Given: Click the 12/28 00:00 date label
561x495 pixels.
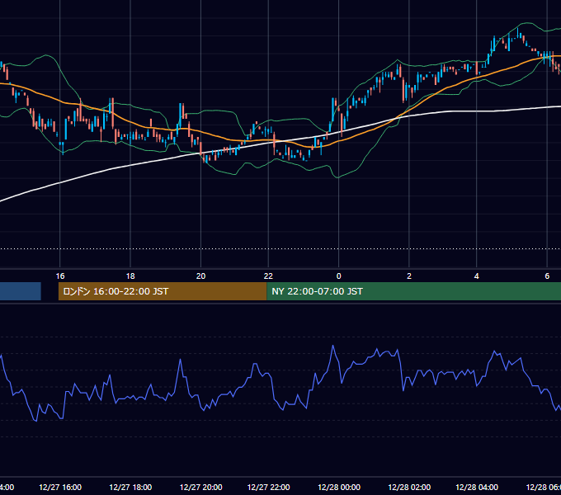Looking at the screenshot, I should pos(339,488).
